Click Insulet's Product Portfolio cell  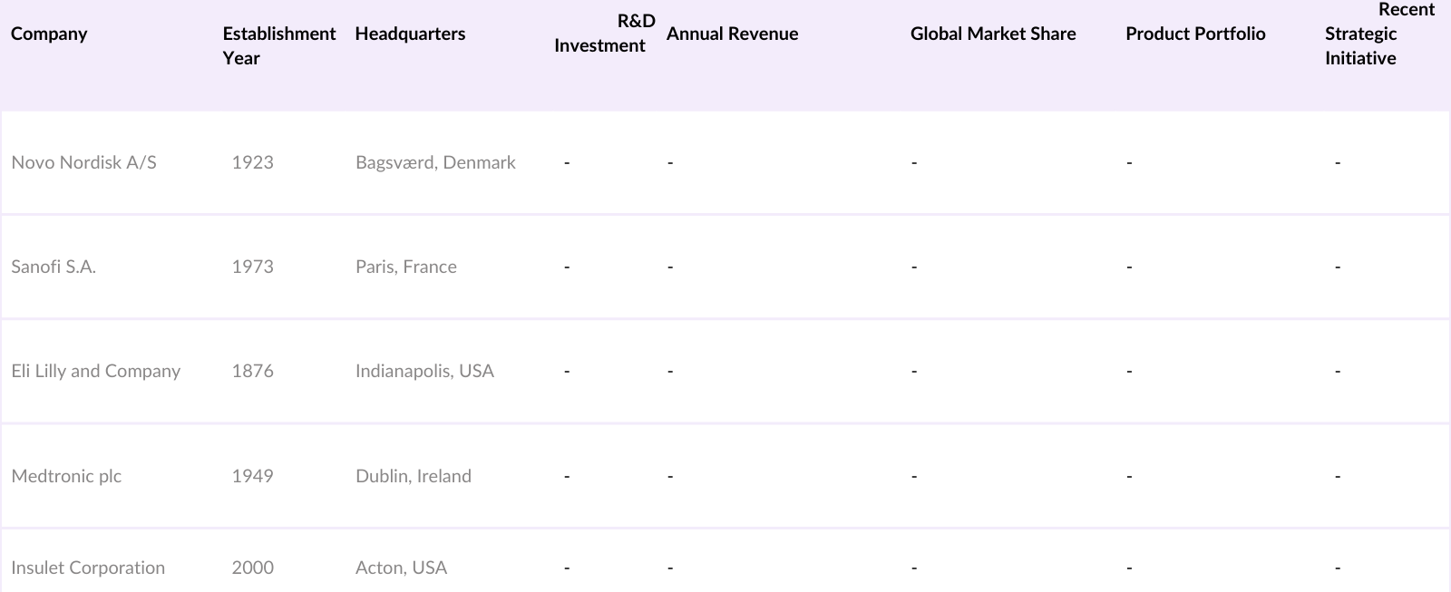click(1129, 568)
